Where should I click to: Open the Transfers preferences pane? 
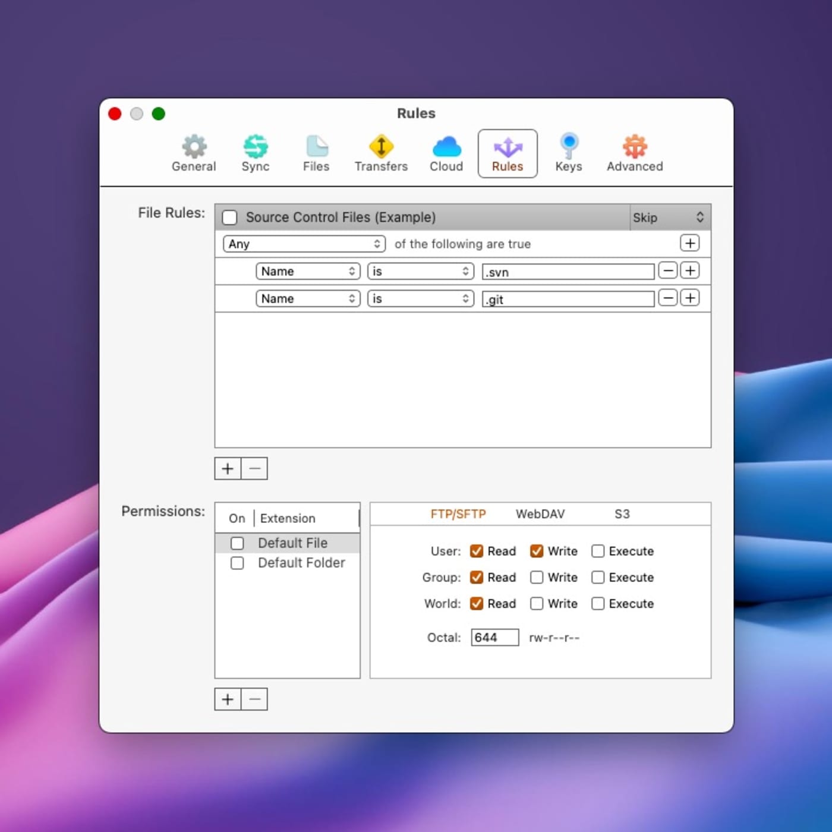coord(381,153)
